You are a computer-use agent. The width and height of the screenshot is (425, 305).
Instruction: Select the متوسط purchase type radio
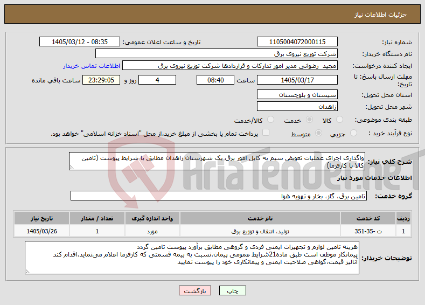click(x=319, y=133)
